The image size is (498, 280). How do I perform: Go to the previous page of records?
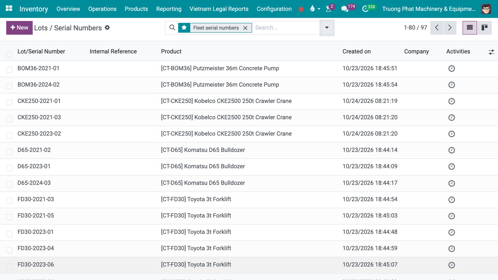coord(437,27)
